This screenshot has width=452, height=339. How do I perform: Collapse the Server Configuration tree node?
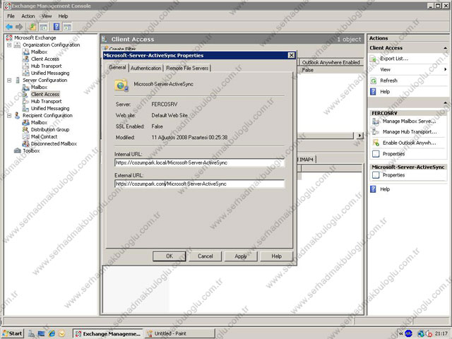click(x=9, y=80)
